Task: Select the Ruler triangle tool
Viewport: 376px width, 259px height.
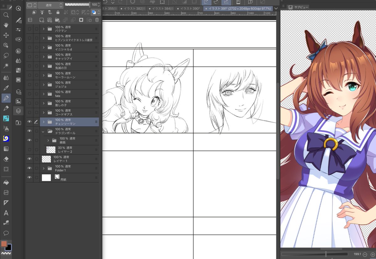Action: tap(6, 203)
